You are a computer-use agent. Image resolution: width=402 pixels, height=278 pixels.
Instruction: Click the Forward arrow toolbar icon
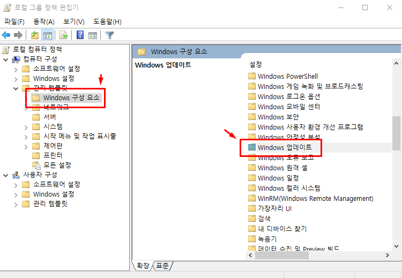pos(18,35)
